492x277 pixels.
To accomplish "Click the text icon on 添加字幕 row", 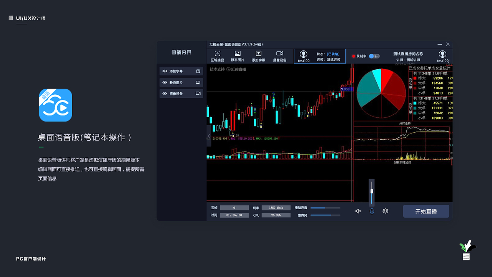I will 198,71.
